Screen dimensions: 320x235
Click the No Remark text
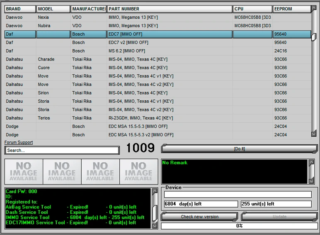click(x=175, y=162)
